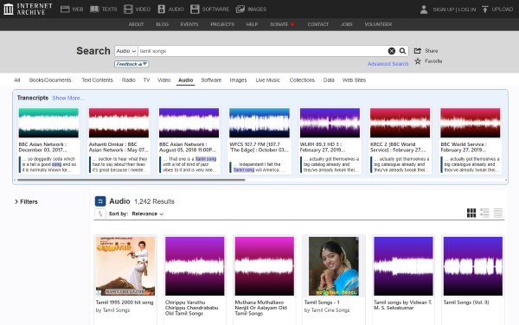Click the Upload arrow icon
Image resolution: width=519 pixels, height=325 pixels.
[485, 10]
